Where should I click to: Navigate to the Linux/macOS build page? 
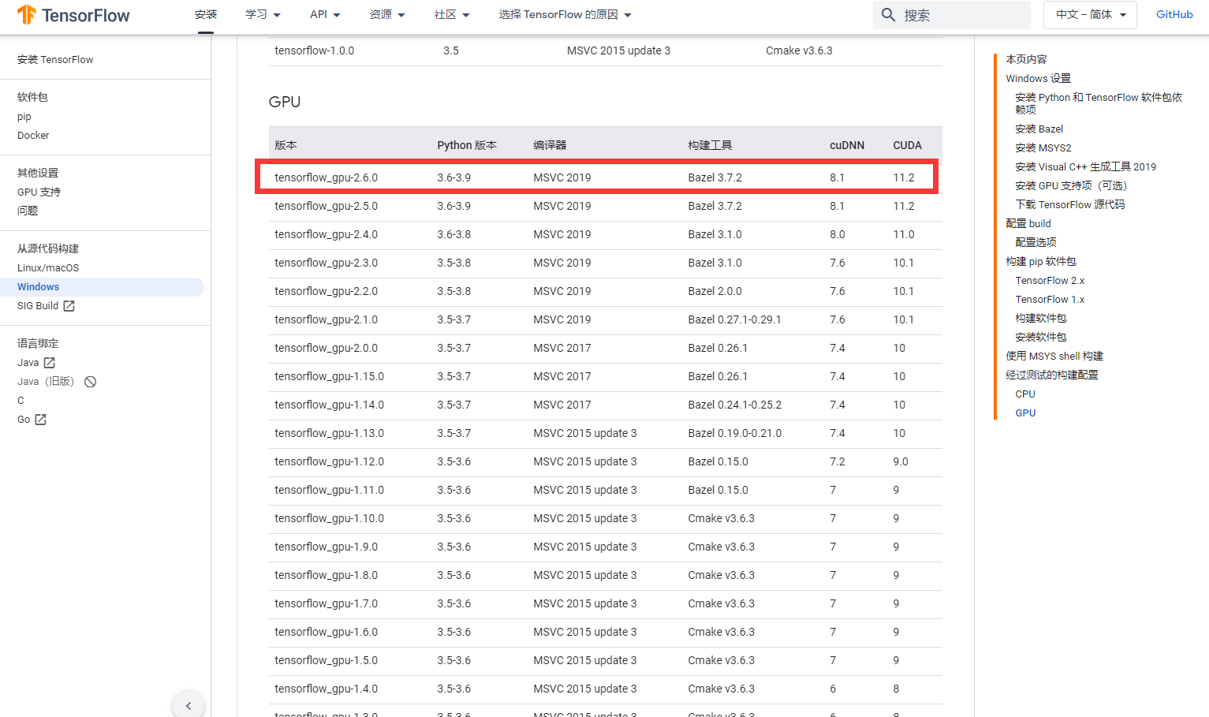click(x=48, y=267)
